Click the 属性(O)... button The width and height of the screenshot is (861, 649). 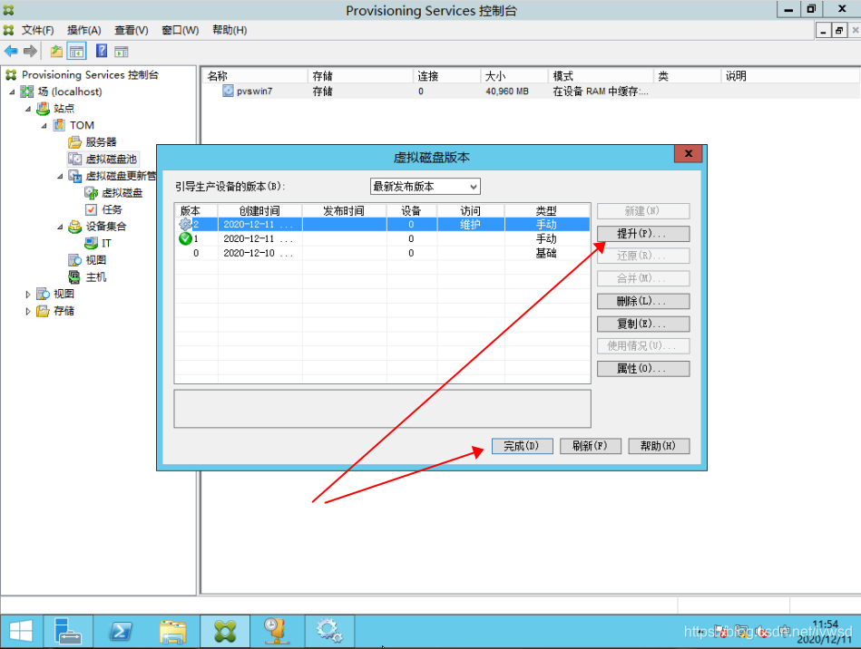coord(642,369)
